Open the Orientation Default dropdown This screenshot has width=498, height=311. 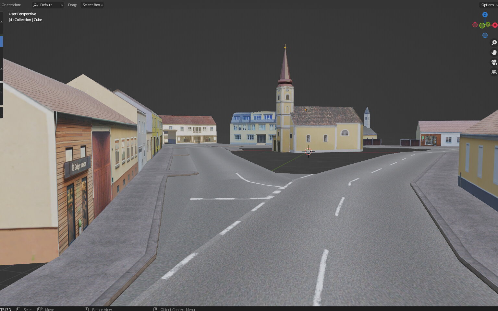coord(48,5)
